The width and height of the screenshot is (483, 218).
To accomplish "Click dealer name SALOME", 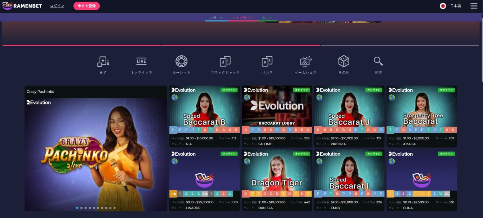I will [265, 144].
